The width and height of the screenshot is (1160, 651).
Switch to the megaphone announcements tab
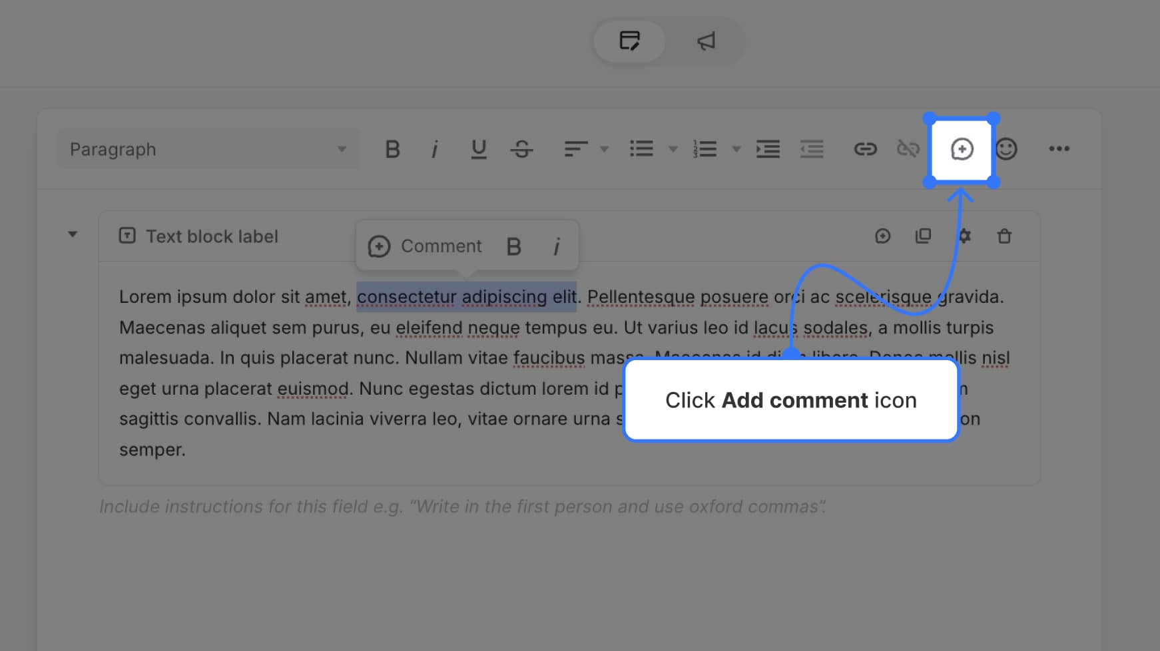click(706, 41)
